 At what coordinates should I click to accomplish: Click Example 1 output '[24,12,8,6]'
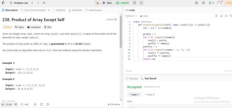click(25, 73)
